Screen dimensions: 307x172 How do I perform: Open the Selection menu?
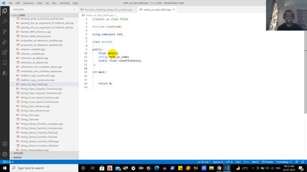pos(28,3)
